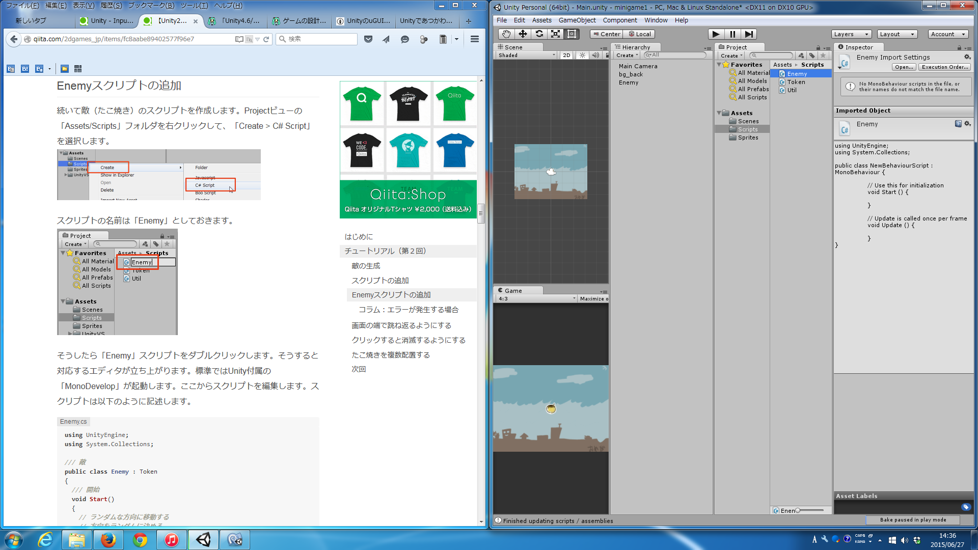Screen dimensions: 978x550
Task: Select the Token script in Project panel
Action: (x=796, y=82)
